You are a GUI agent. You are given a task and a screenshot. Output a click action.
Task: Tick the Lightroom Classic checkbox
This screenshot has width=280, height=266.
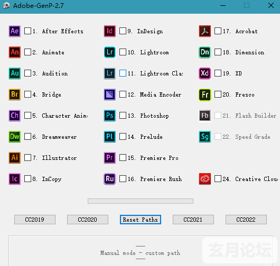pyautogui.click(x=123, y=73)
